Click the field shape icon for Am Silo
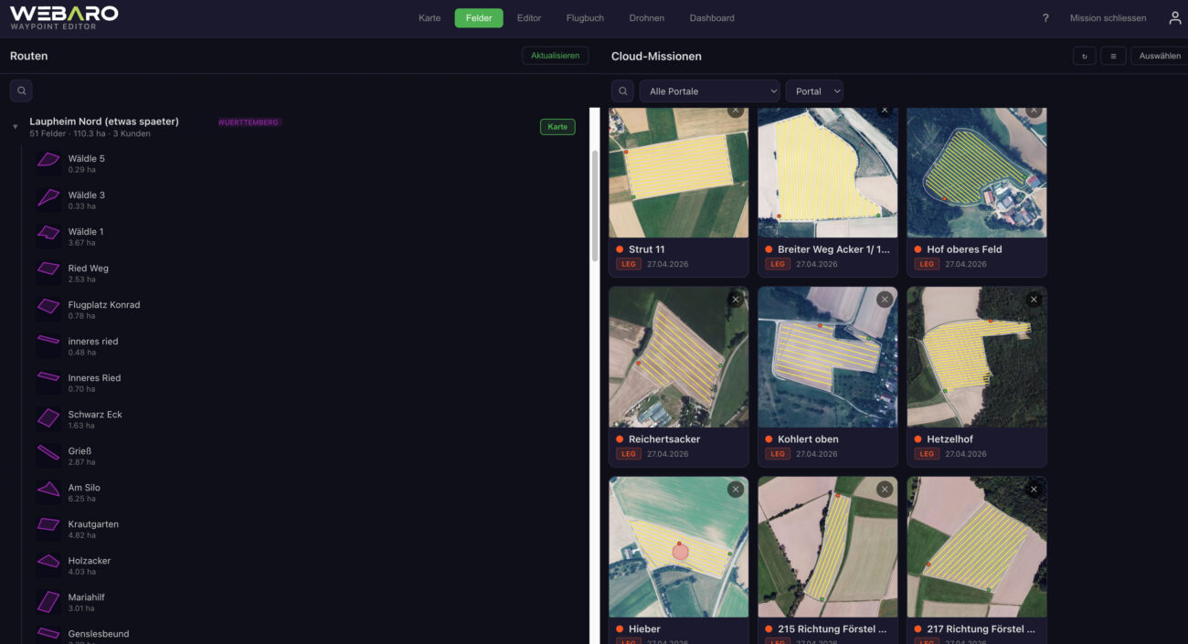Viewport: 1188px width, 644px height. [48, 489]
